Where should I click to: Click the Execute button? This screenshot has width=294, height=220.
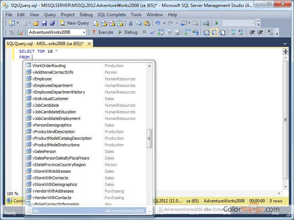tap(103, 32)
